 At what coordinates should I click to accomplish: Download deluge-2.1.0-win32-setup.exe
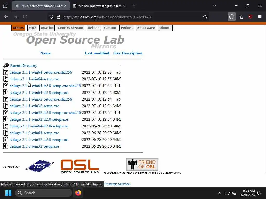pos(35,146)
